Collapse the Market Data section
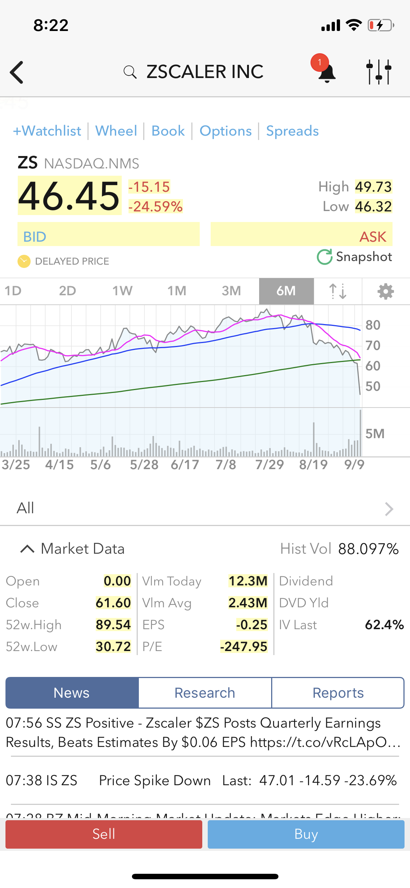The image size is (410, 888). (27, 549)
